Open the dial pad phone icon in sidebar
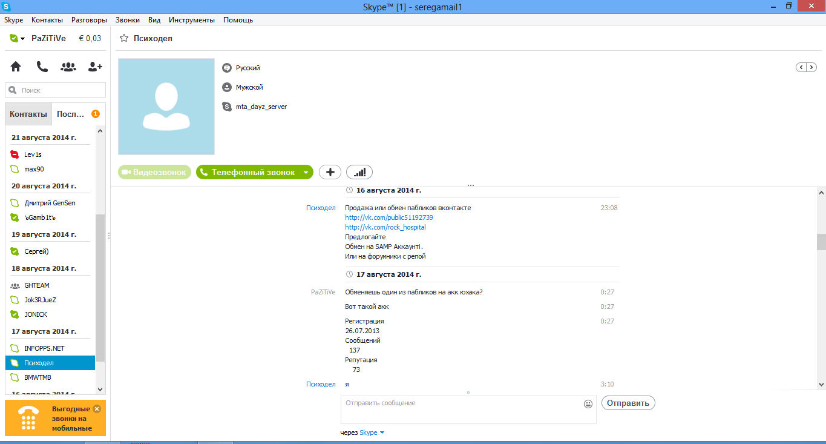Image resolution: width=826 pixels, height=444 pixels. coord(42,67)
